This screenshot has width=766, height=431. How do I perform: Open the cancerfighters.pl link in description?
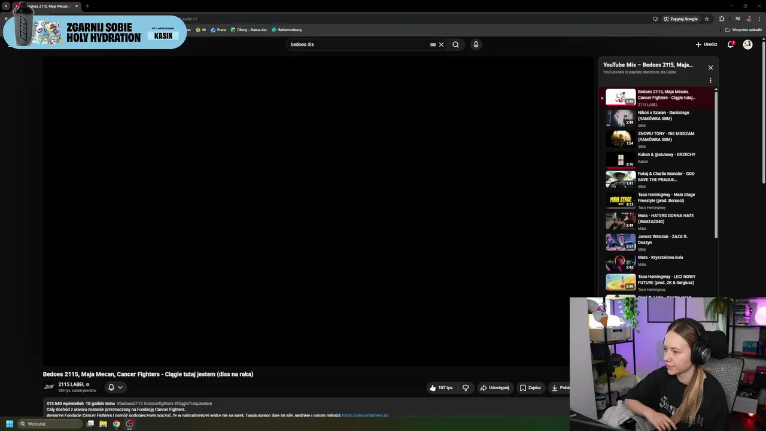365,415
